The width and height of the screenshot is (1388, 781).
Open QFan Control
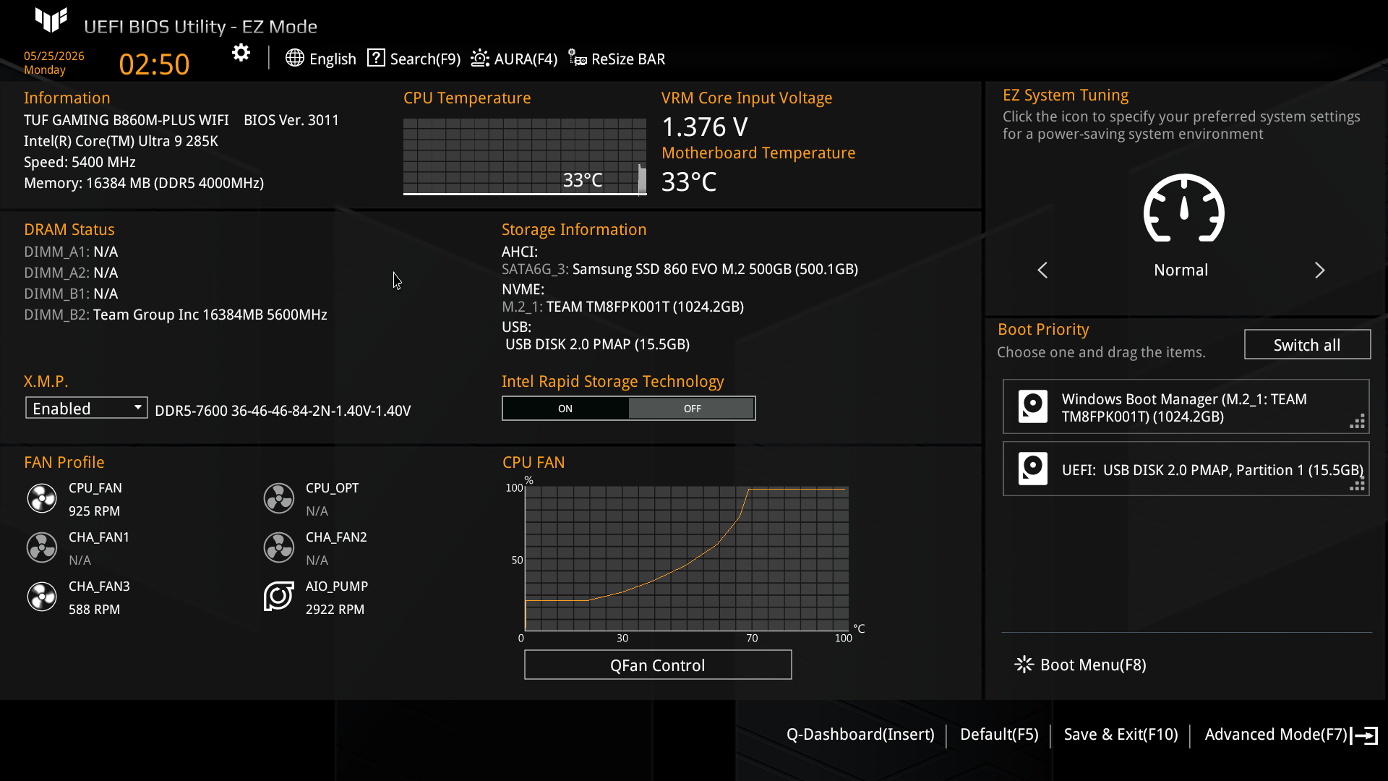pos(658,665)
